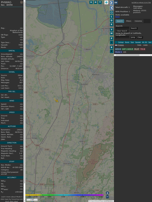The image size is (152, 202).
Task: Click the Clear Search button
Action: click(x=122, y=31)
